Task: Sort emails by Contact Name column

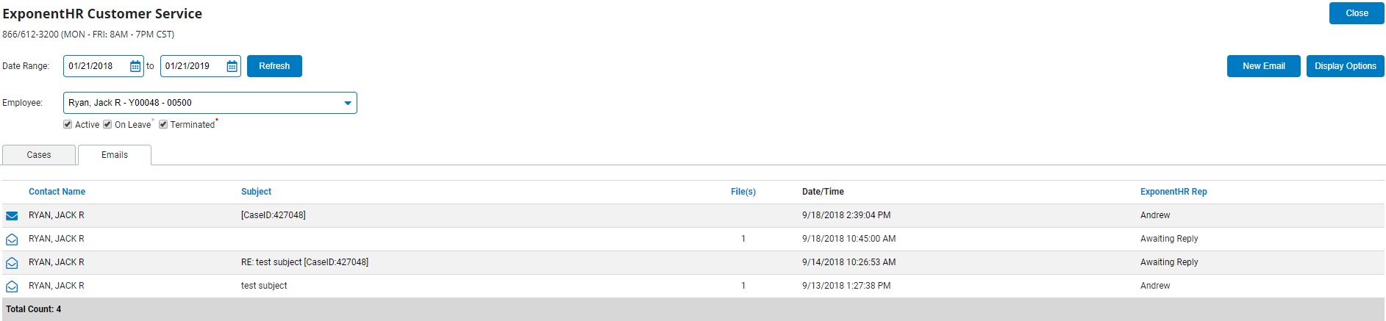Action: coord(57,192)
